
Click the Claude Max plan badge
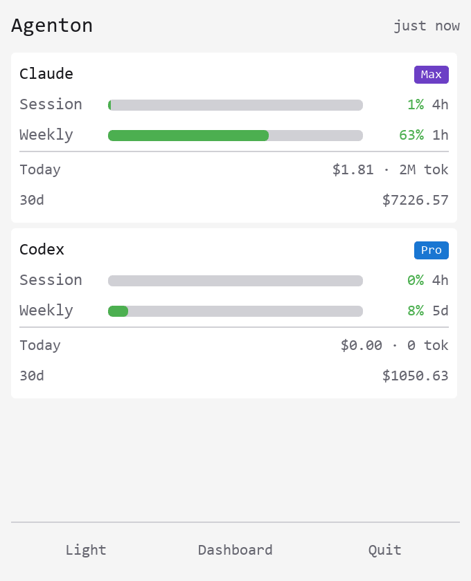point(431,75)
